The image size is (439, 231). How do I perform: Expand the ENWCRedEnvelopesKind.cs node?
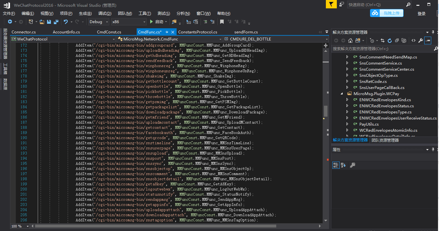pyautogui.click(x=347, y=100)
